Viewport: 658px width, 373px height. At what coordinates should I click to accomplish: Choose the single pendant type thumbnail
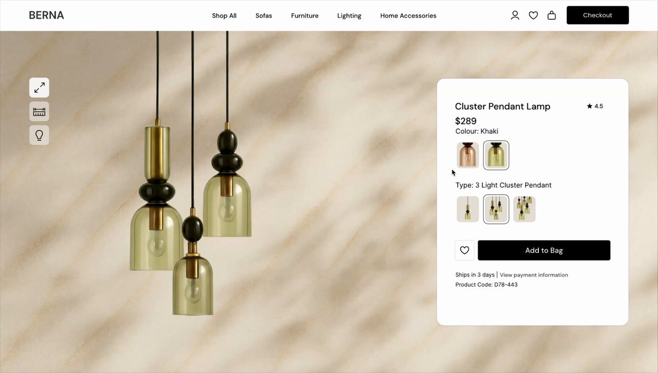point(468,209)
